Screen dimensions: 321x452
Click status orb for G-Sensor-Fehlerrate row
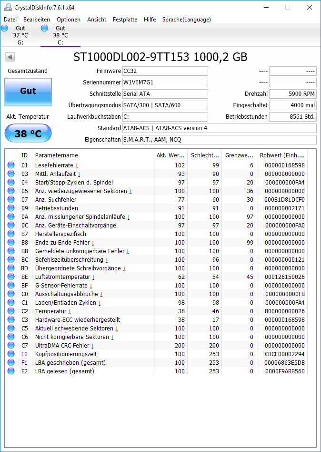click(11, 286)
